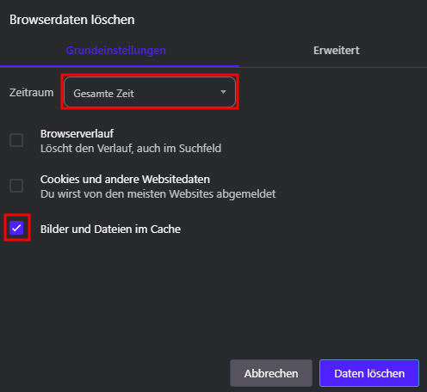Click the Gesamte Zeit text in the combo box
The image size is (427, 392).
click(x=103, y=94)
